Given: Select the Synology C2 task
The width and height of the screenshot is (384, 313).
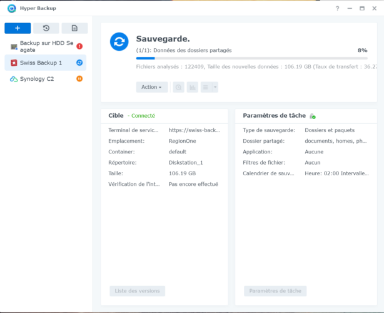Looking at the screenshot, I should (x=45, y=79).
